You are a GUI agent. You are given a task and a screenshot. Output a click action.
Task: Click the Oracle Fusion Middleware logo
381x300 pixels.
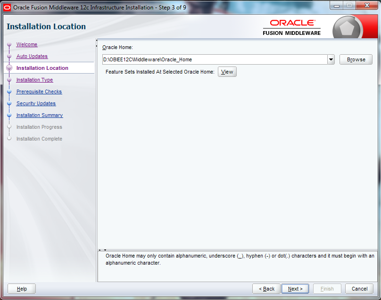coord(291,28)
